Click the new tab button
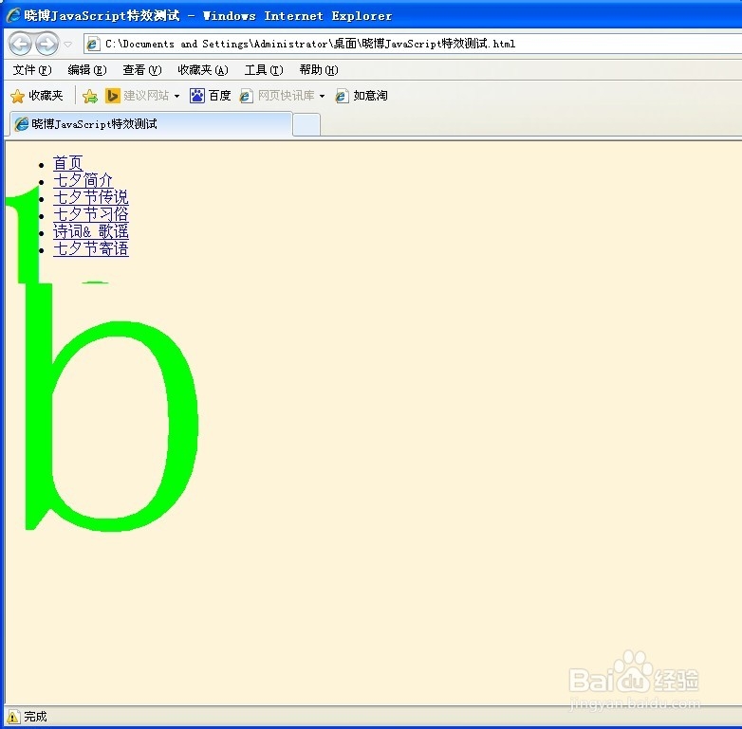The height and width of the screenshot is (729, 742). (306, 125)
